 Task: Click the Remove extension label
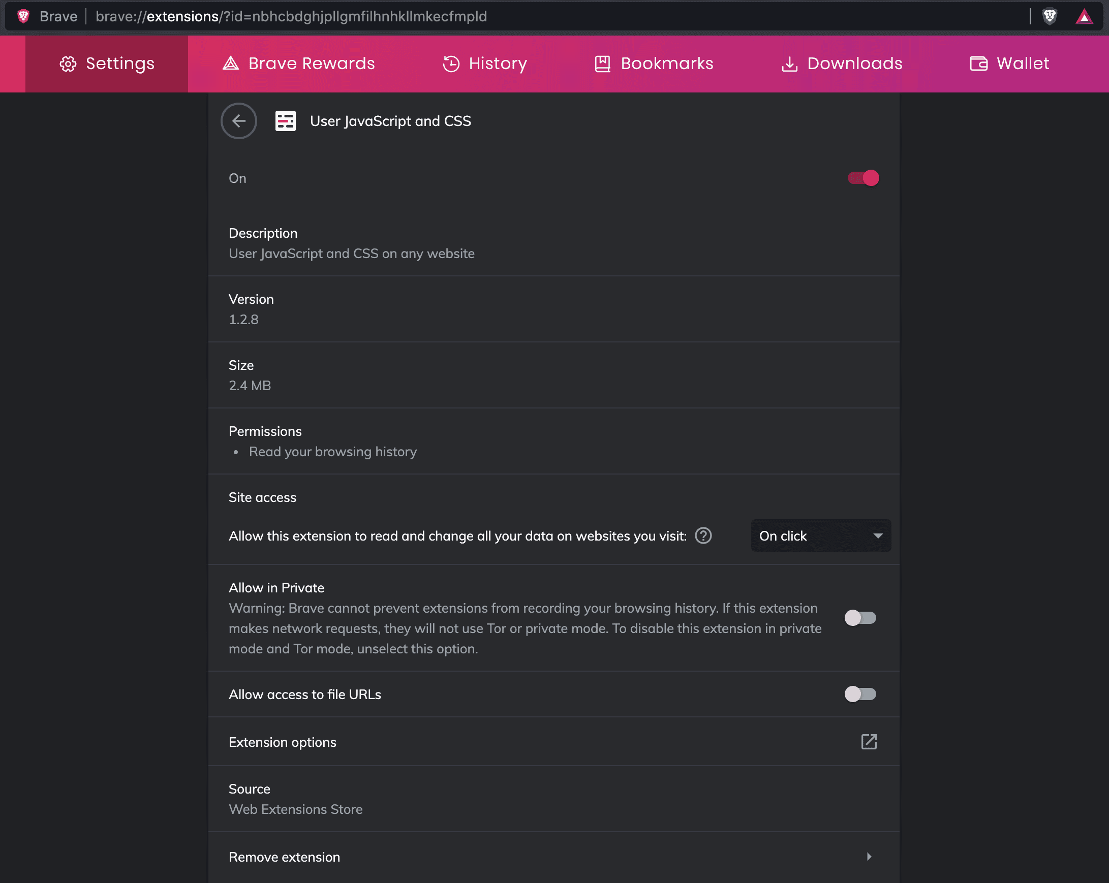click(285, 857)
